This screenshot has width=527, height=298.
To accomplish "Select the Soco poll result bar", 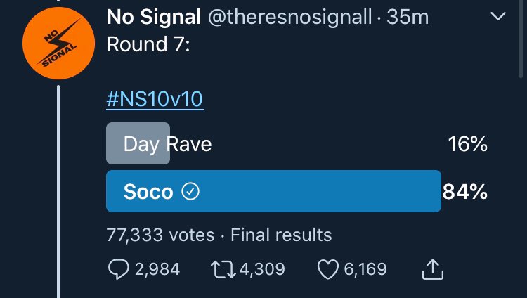I will click(x=273, y=191).
